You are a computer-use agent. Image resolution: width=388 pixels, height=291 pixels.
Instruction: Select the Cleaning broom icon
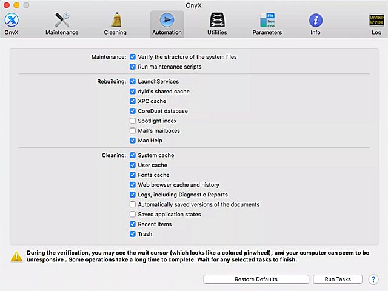[x=115, y=21]
